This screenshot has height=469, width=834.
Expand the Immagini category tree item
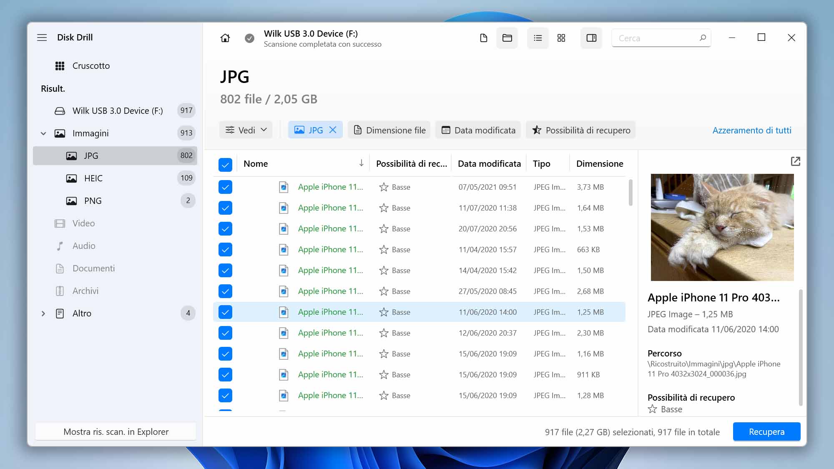[43, 132]
